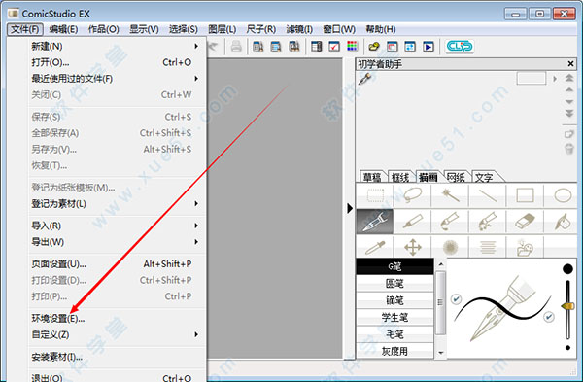583x382 pixels.
Task: Select 圆笔 from the pen list
Action: [394, 284]
